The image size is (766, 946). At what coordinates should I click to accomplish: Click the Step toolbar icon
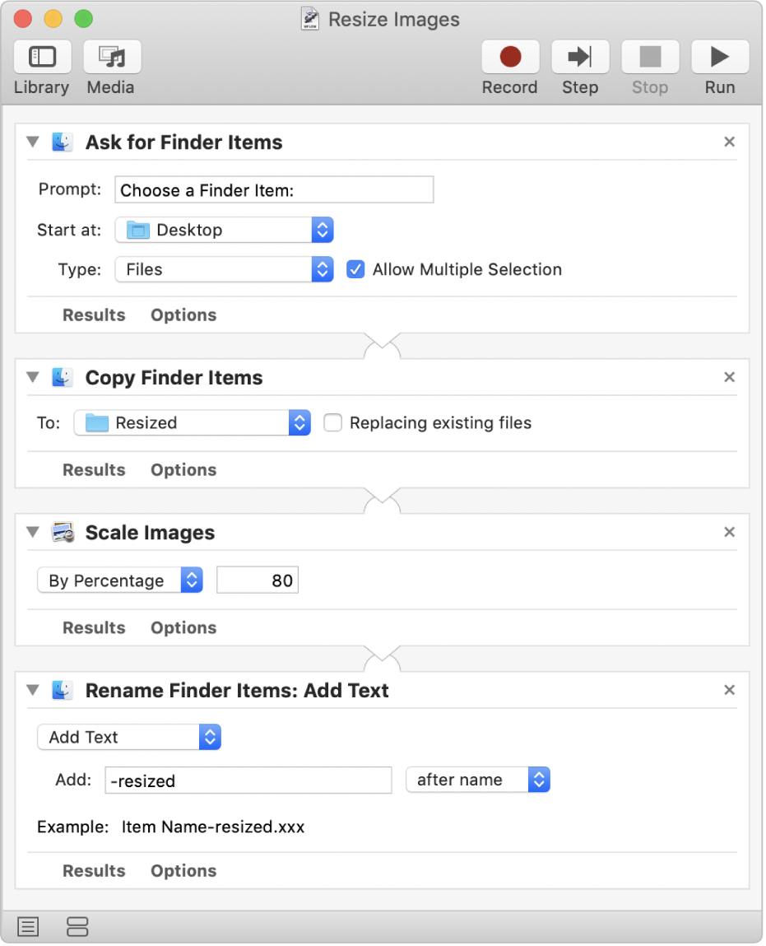click(579, 57)
